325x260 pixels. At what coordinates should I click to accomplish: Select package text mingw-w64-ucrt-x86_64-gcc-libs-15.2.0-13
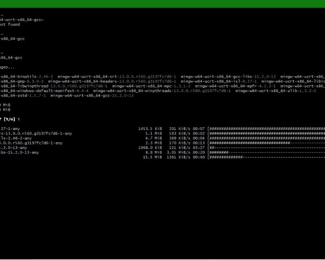pos(228,77)
